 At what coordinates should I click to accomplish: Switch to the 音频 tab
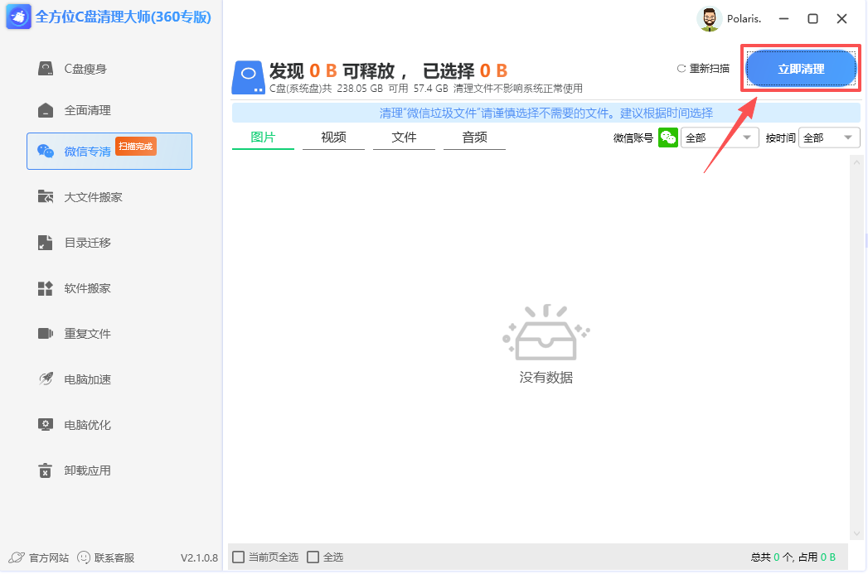coord(474,137)
